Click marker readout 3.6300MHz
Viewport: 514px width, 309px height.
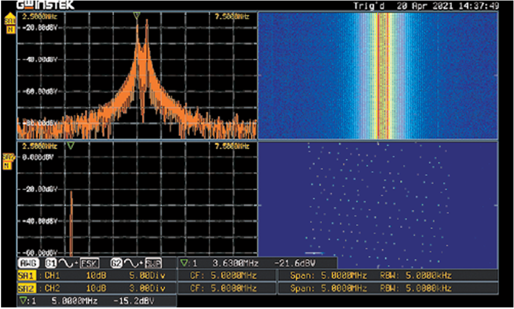pos(235,263)
